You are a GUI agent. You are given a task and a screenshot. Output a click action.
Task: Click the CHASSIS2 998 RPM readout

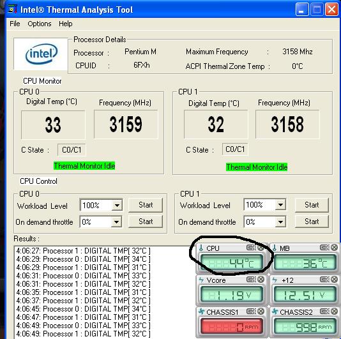(305, 327)
